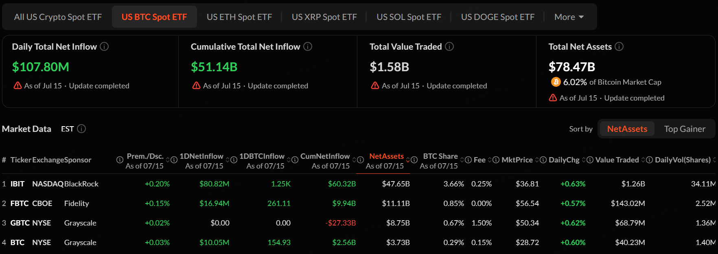Sort by MktPrice column header
718x254 pixels.
tap(517, 160)
